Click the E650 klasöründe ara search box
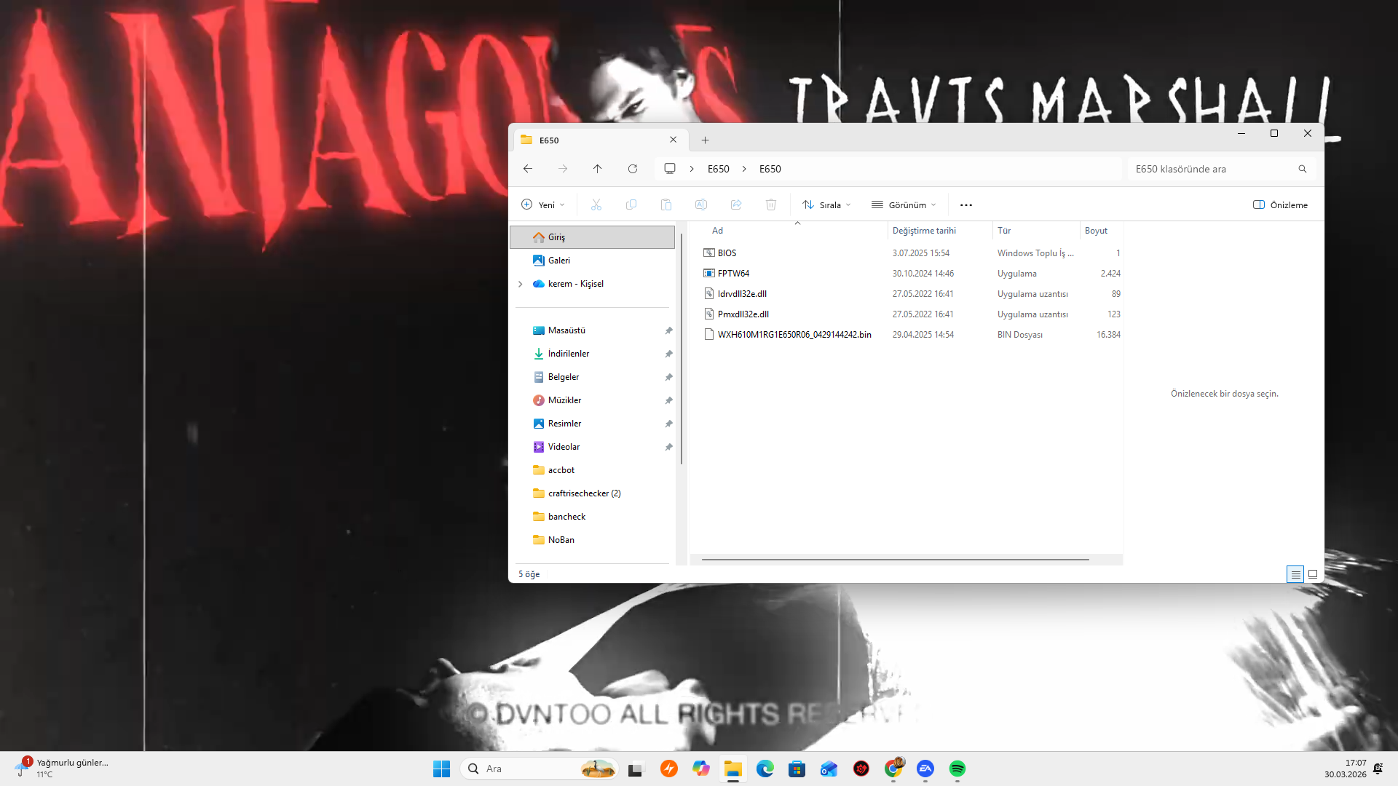1398x786 pixels. coord(1222,169)
